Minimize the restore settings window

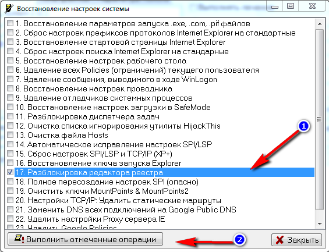[275, 6]
